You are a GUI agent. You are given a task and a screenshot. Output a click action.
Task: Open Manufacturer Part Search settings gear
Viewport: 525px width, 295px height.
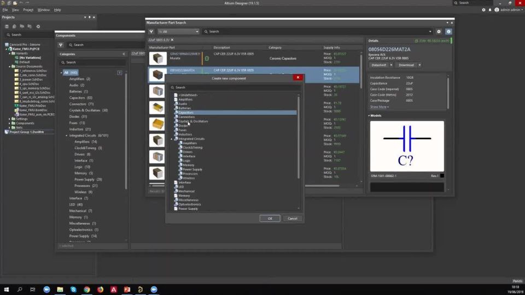point(439,32)
